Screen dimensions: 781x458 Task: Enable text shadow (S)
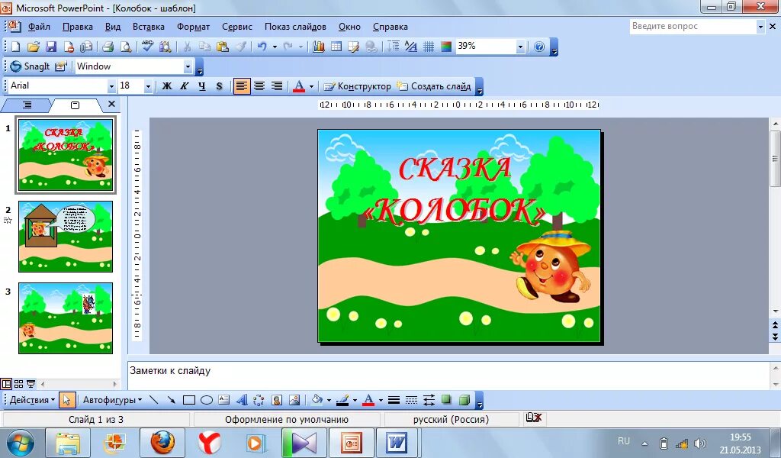click(219, 86)
